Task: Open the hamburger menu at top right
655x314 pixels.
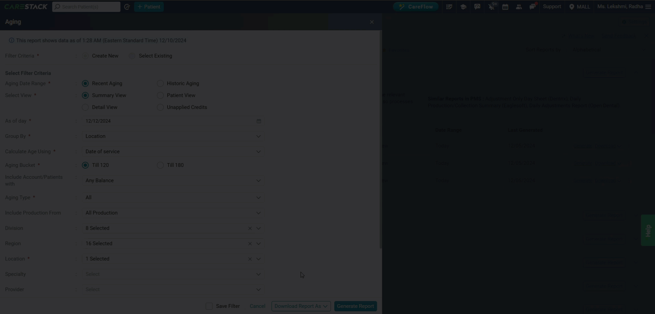Action: (649, 6)
